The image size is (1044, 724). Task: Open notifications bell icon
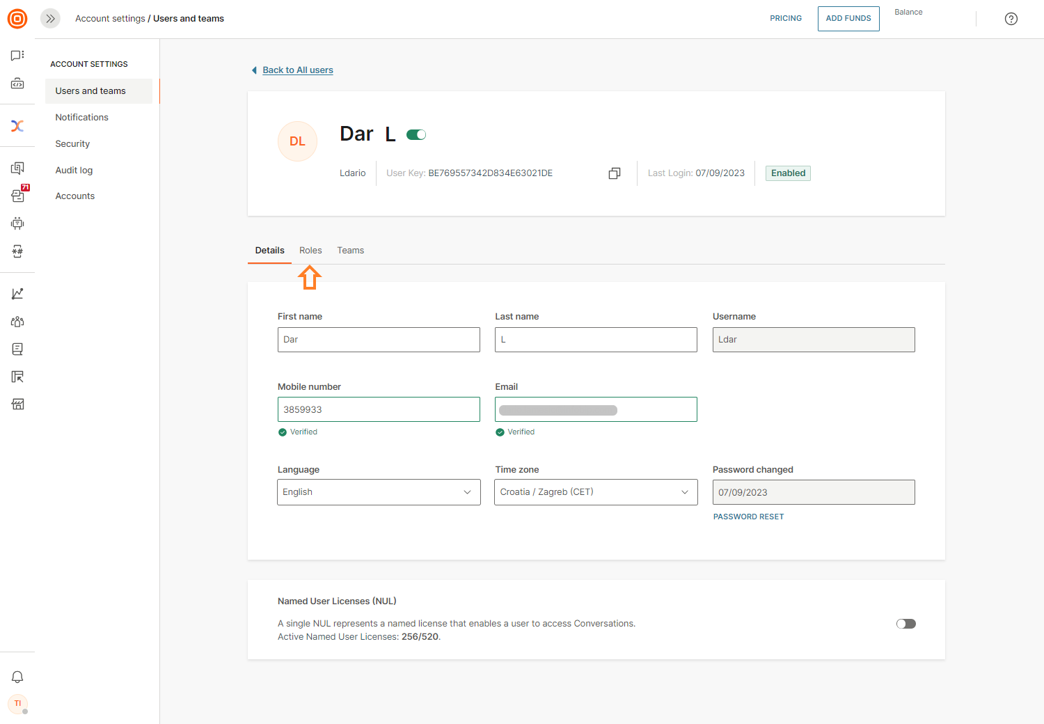17,677
